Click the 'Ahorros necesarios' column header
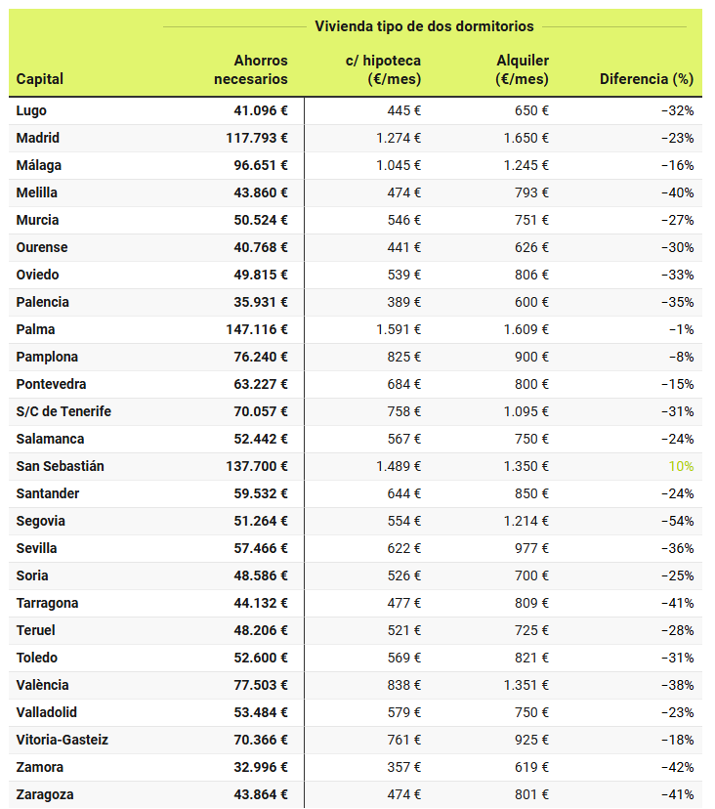 tap(251, 69)
